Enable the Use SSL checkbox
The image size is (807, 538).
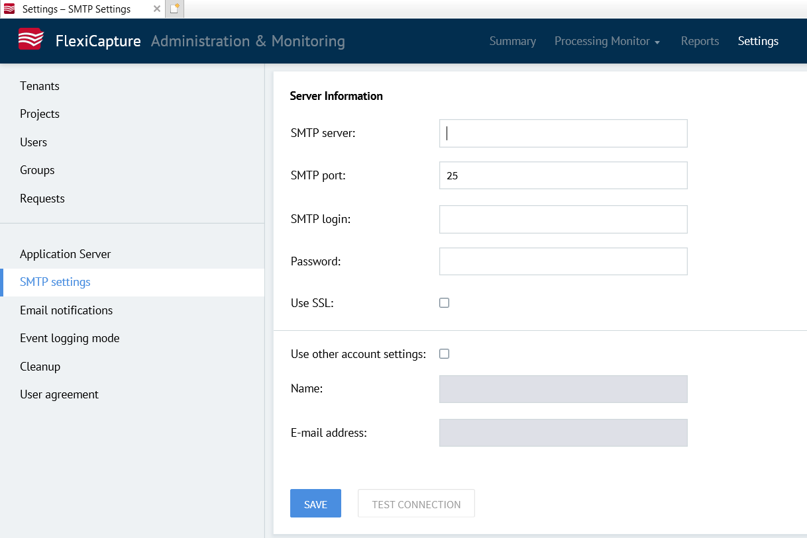(x=444, y=303)
